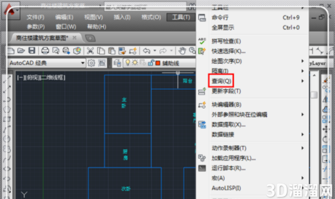Open the 文件(F) menu

click(x=35, y=17)
